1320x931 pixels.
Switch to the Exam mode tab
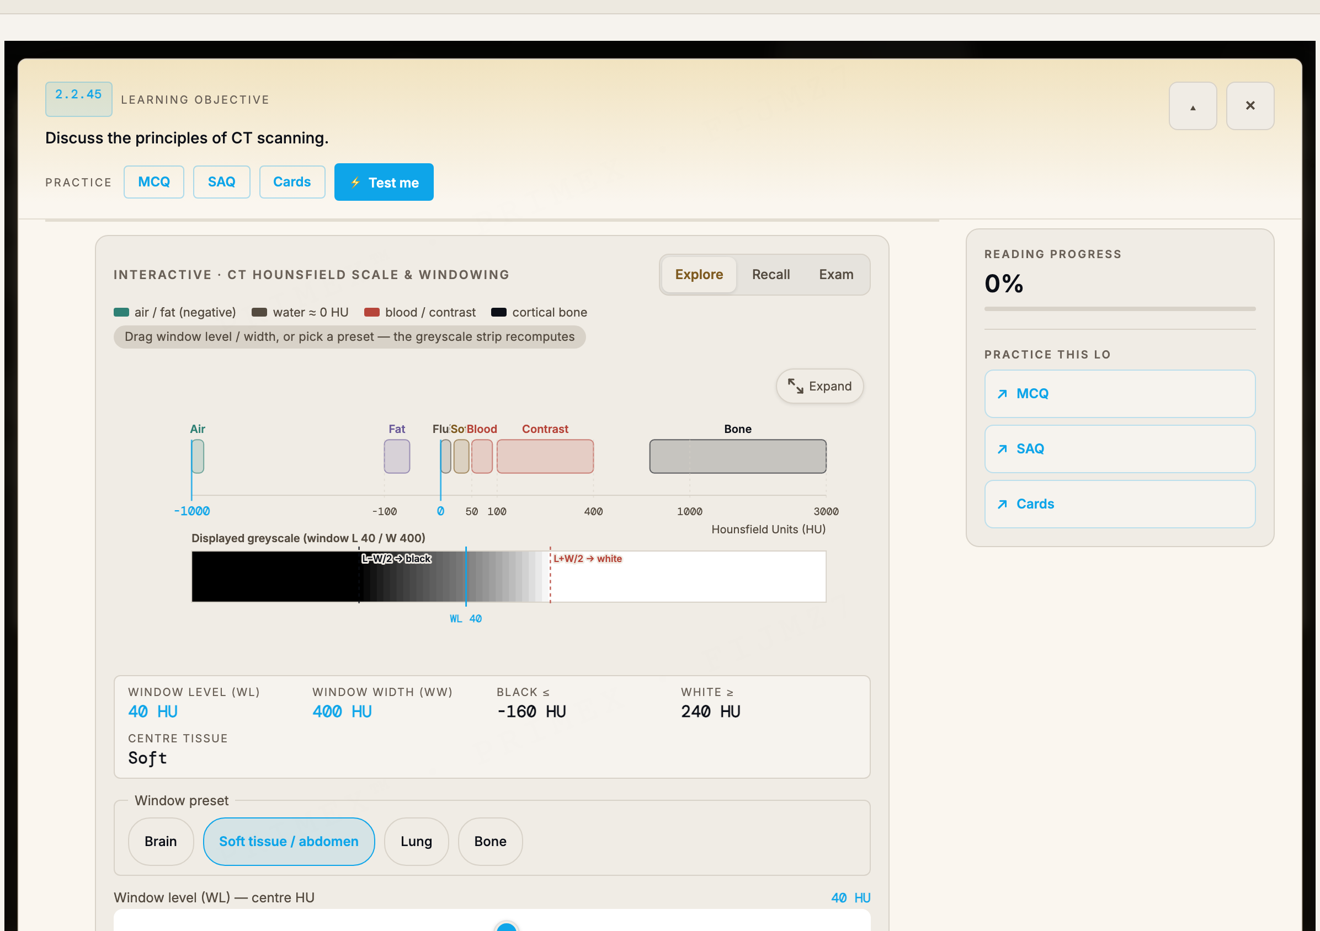836,275
